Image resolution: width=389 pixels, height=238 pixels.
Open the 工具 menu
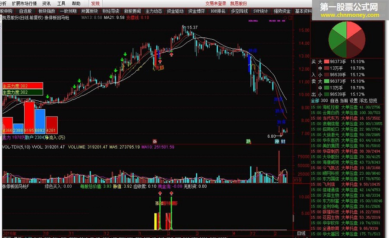(x=61, y=3)
